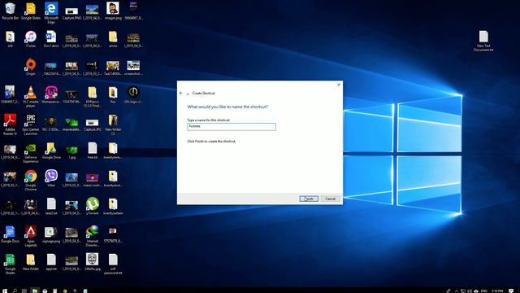
Task: Select the Apex Legends desktop shortcut
Action: [31, 236]
